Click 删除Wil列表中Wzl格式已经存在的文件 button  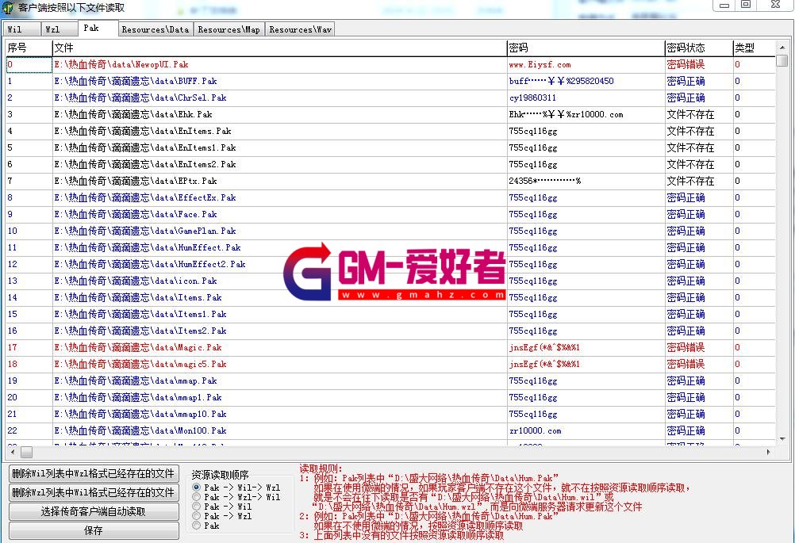(x=94, y=473)
